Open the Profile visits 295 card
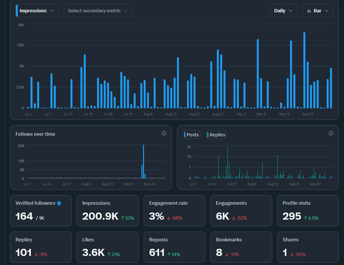This screenshot has height=265, width=344. pyautogui.click(x=308, y=211)
